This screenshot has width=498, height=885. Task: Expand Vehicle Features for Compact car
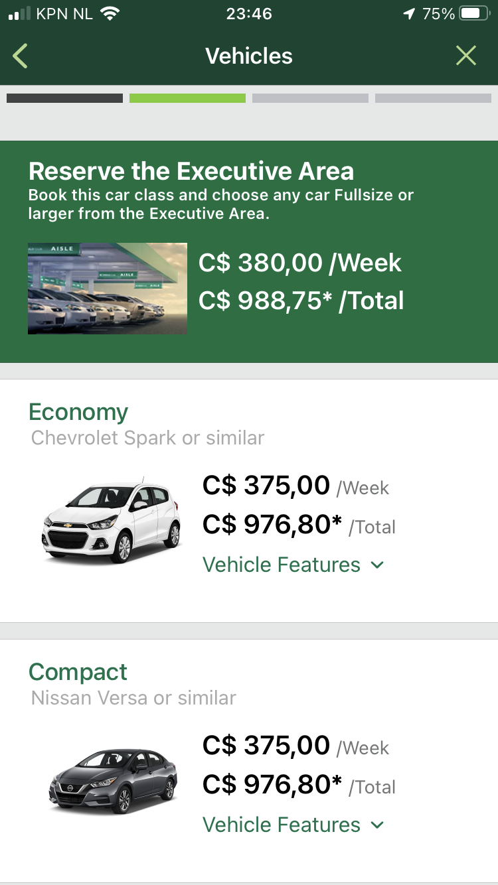pos(282,825)
